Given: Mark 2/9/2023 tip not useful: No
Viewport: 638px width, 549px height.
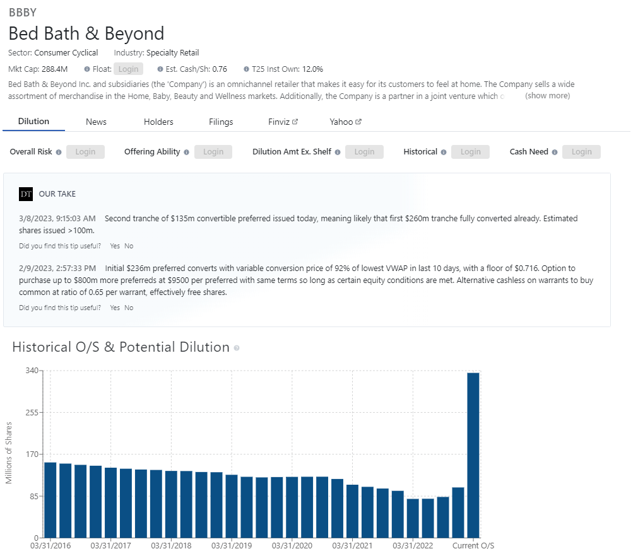Looking at the screenshot, I should click(129, 308).
